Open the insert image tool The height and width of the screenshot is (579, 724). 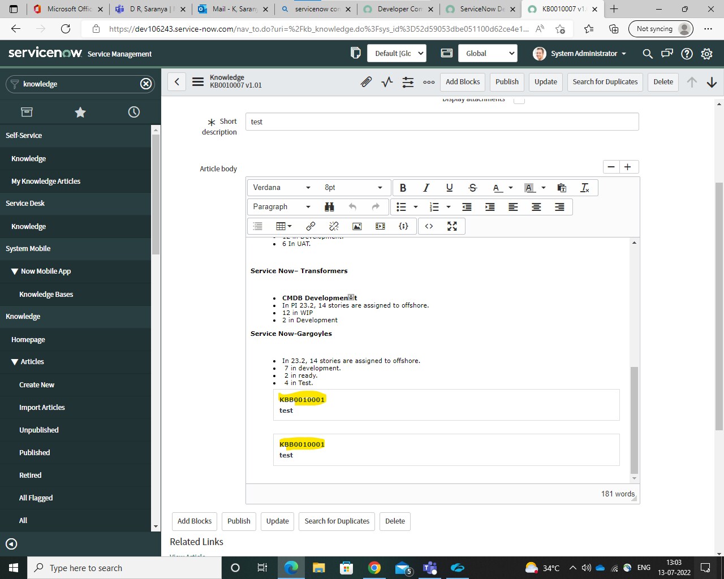pos(356,226)
